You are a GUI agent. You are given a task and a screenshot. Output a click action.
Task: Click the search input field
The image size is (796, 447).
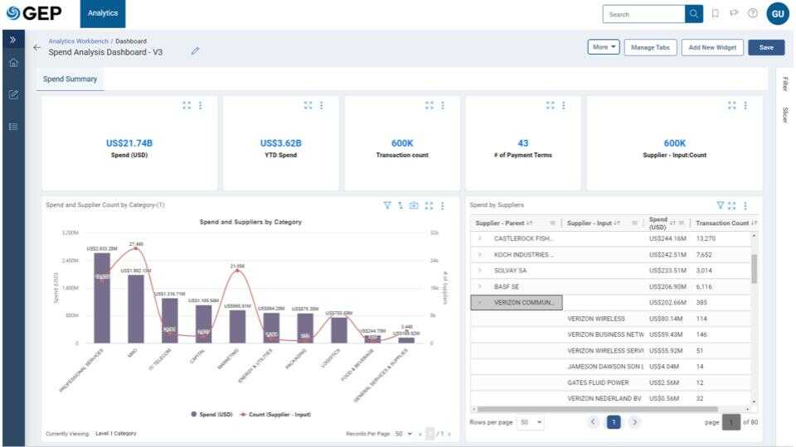(643, 14)
